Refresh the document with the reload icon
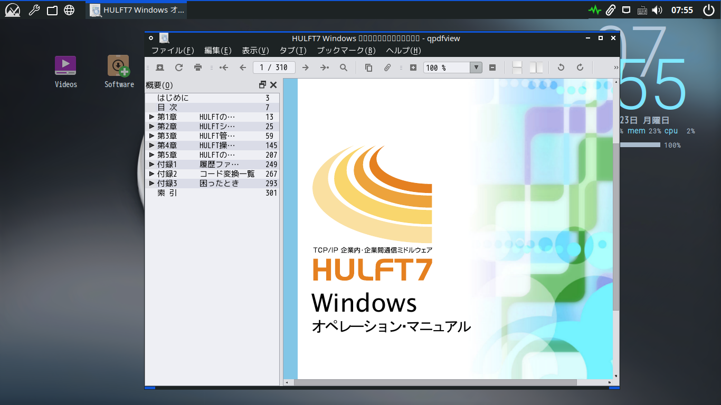 (179, 67)
